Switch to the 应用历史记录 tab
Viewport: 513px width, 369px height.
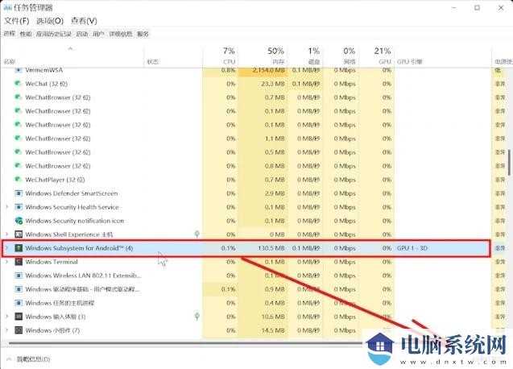(x=54, y=34)
